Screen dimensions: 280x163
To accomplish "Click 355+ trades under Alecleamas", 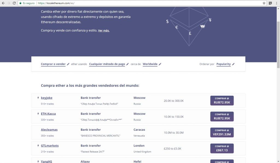I will tap(47, 136).
